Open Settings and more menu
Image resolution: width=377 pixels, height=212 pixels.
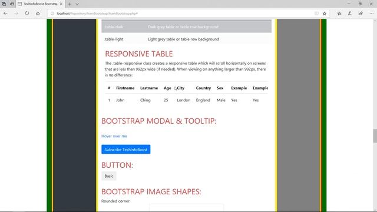click(372, 14)
